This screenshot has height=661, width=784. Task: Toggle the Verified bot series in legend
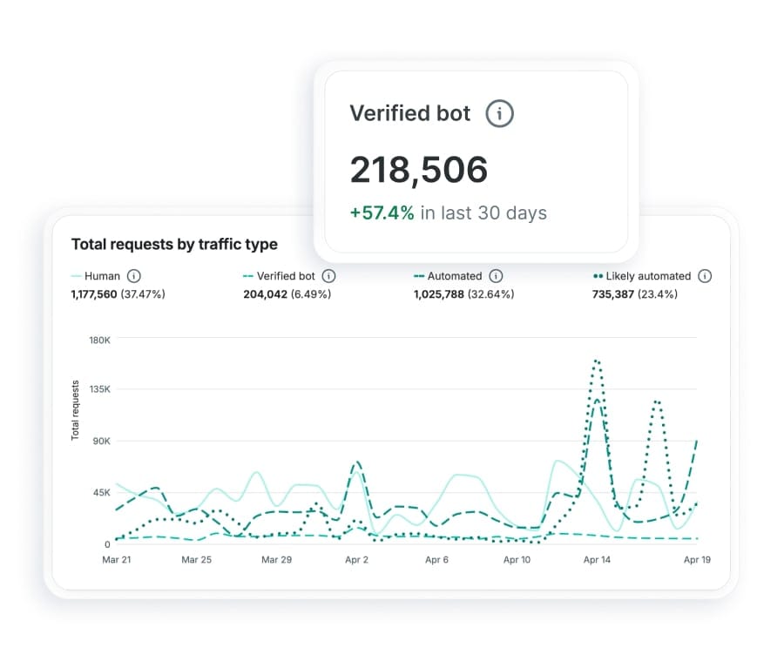tap(286, 276)
